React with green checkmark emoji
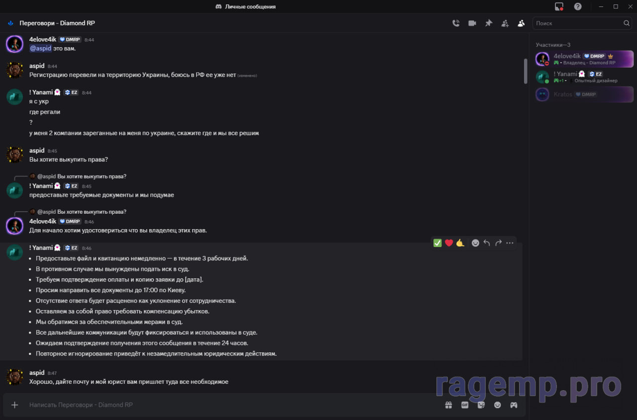This screenshot has width=637, height=420. coord(437,243)
